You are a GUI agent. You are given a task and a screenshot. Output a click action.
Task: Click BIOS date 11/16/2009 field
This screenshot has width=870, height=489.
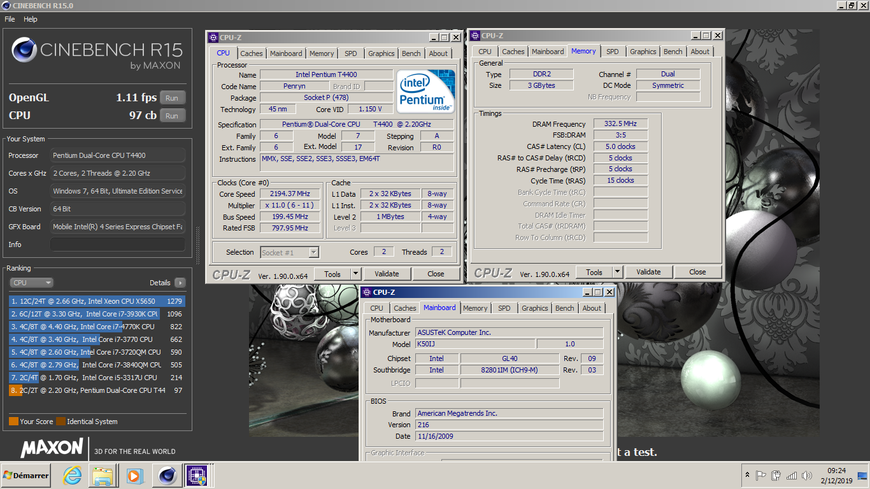tap(509, 436)
